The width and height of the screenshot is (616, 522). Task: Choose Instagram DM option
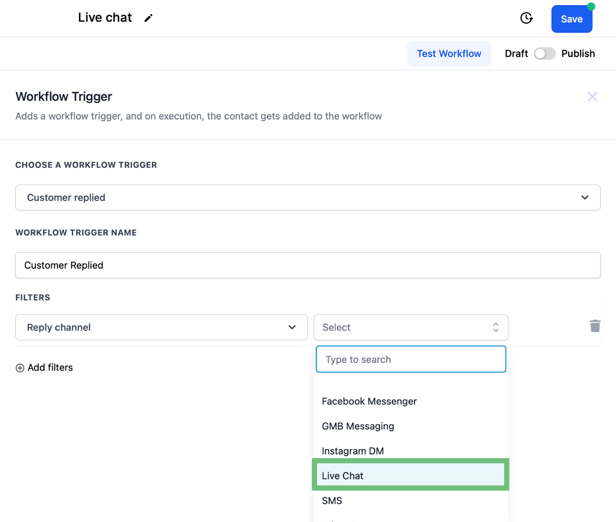click(411, 451)
